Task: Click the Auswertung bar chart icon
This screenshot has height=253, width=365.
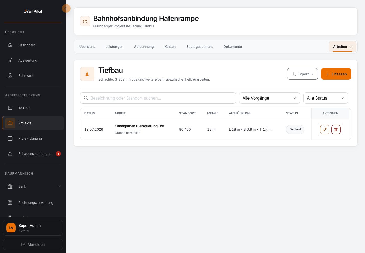Action: [x=10, y=60]
